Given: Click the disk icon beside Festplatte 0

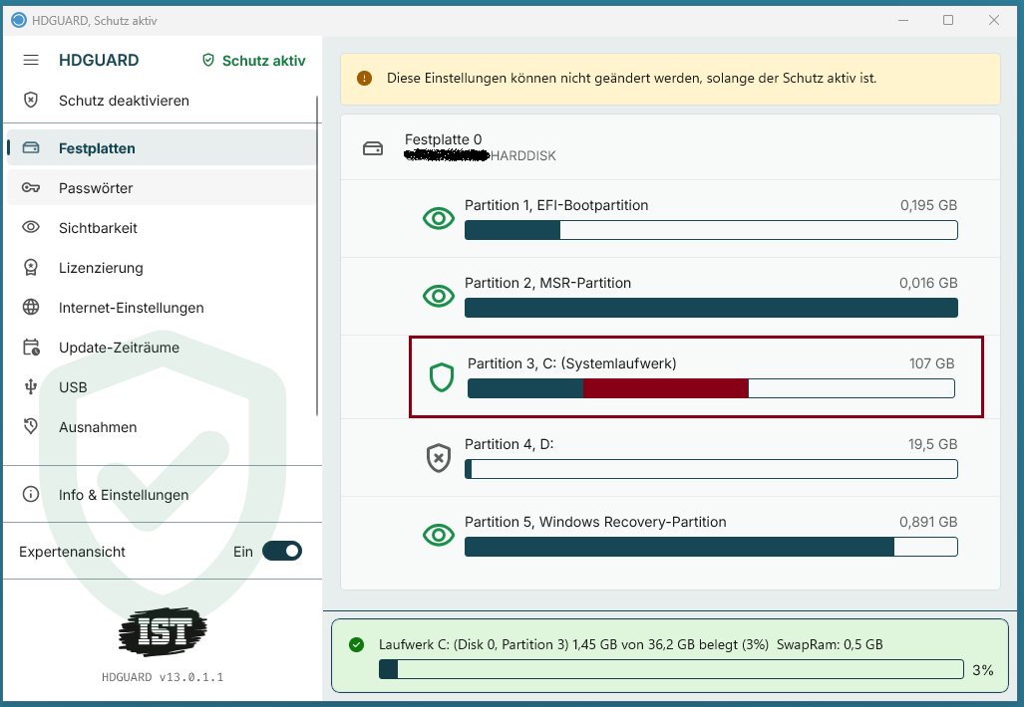Looking at the screenshot, I should click(373, 148).
